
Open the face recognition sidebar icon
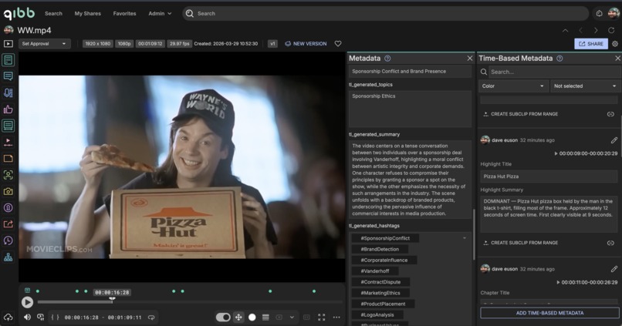pos(8,175)
